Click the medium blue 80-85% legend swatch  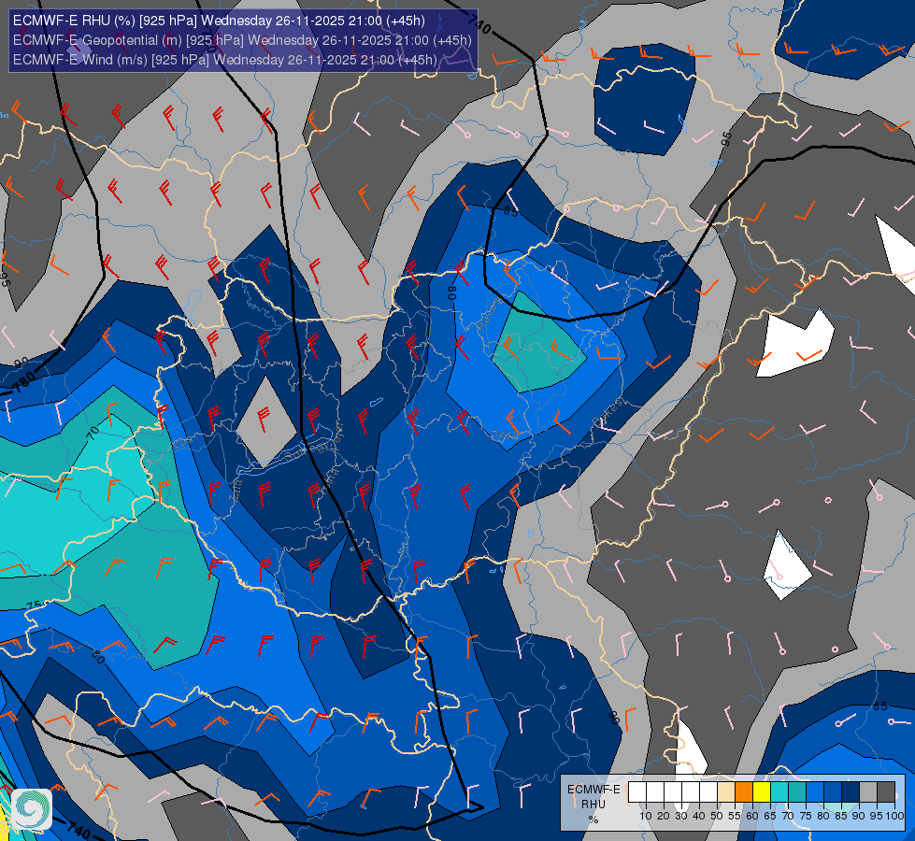pos(834,792)
